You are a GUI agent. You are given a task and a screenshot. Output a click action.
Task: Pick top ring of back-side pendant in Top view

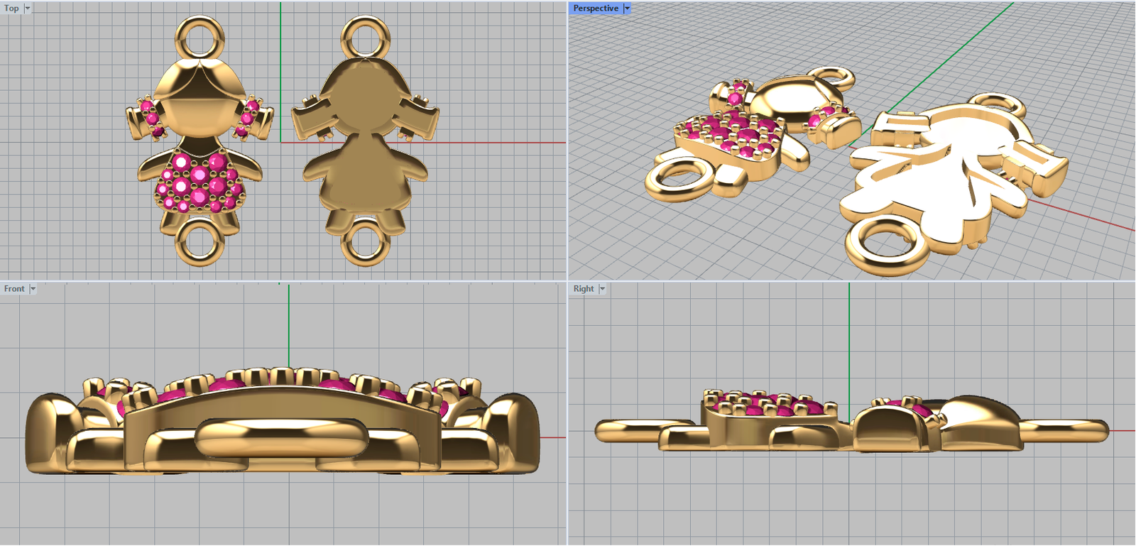tap(365, 35)
